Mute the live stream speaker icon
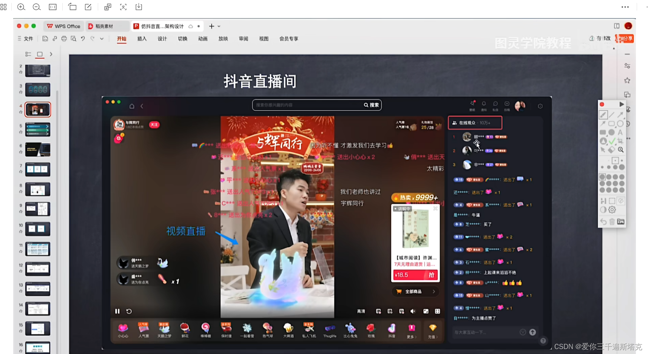This screenshot has width=648, height=354. pos(413,311)
